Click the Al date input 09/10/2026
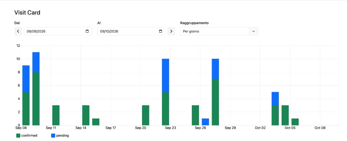The image size is (347, 141). click(x=131, y=31)
